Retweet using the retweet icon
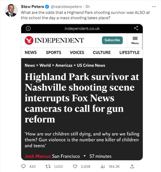 point(48,166)
